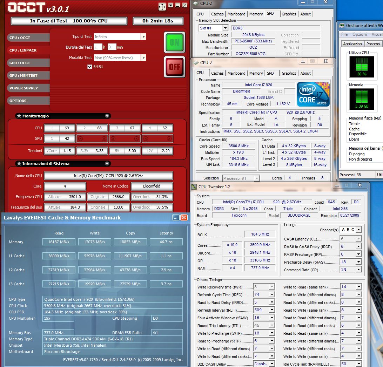This screenshot has height=367, width=383.
Task: Click the OCCT move window crosshair icon
Action: (162, 7)
